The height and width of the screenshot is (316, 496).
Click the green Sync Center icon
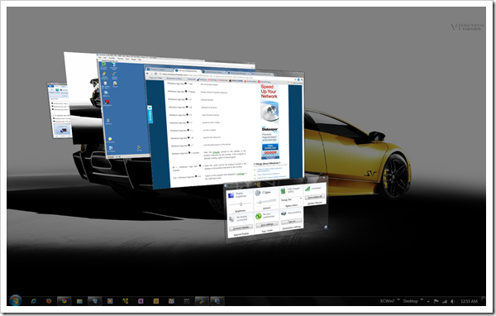coord(259,216)
